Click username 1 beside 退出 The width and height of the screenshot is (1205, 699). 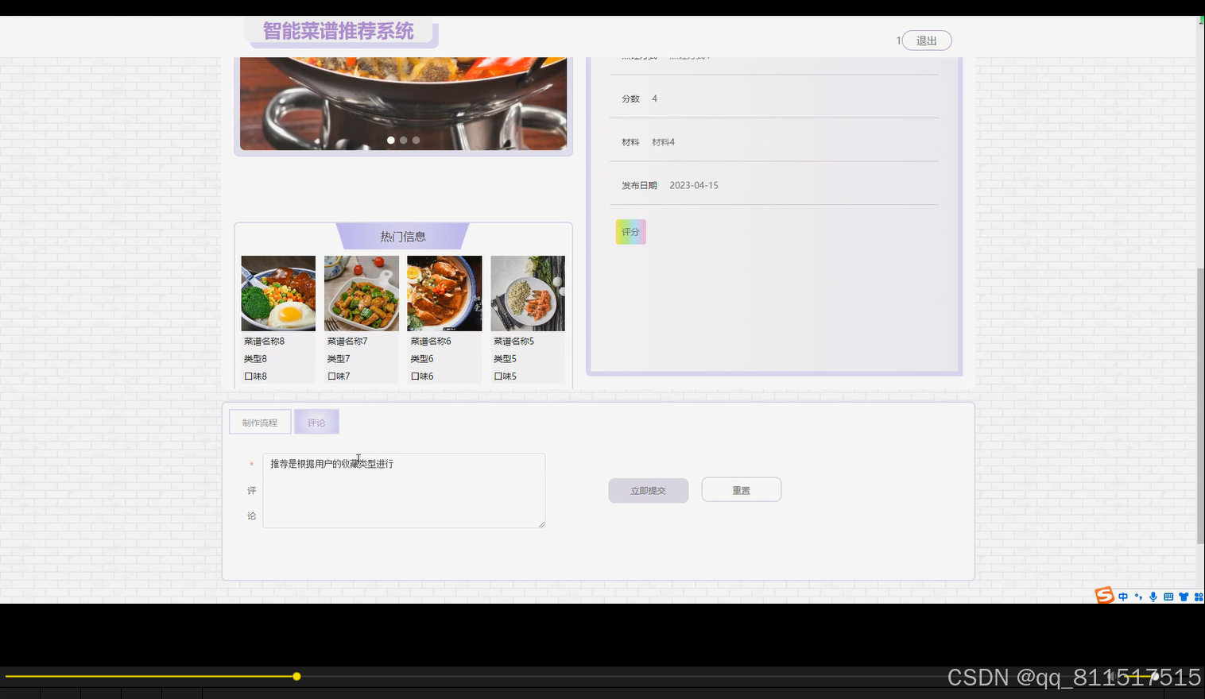pos(898,41)
